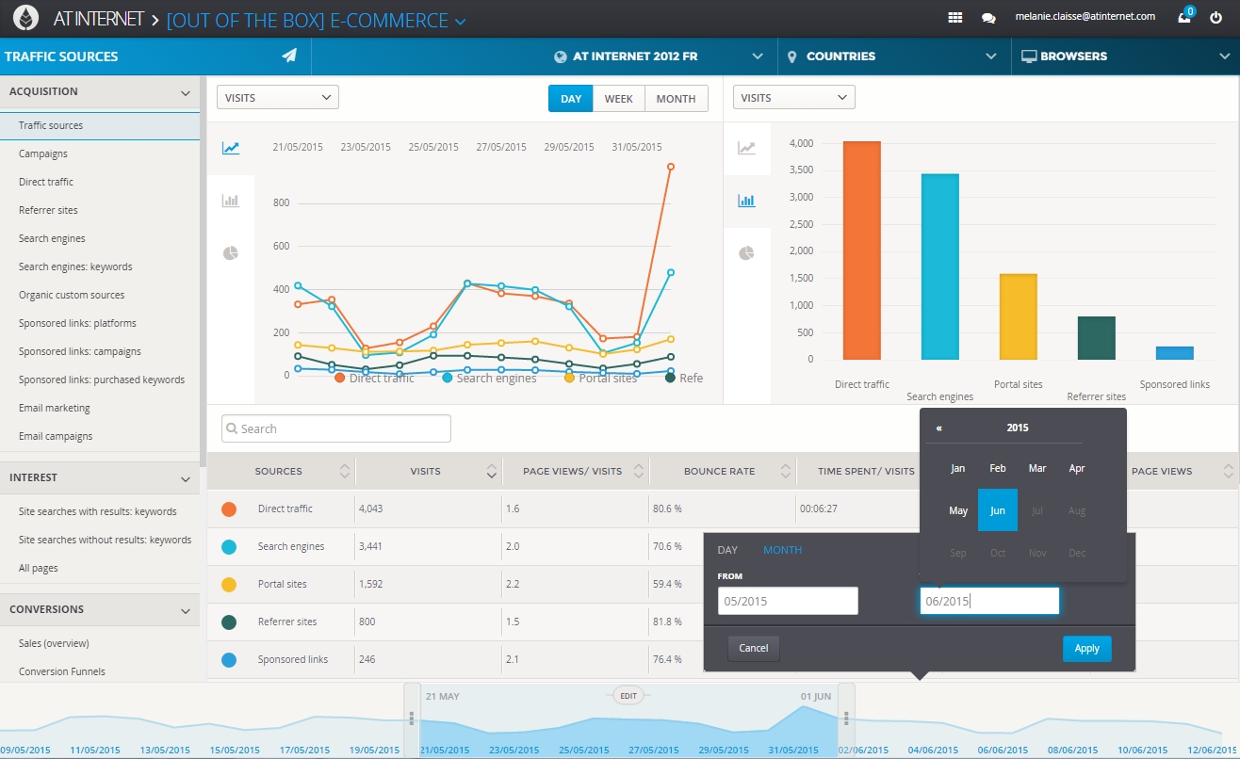Viewport: 1240px width, 759px height.
Task: Collapse the ACQUISITION sidebar section
Action: tap(186, 93)
